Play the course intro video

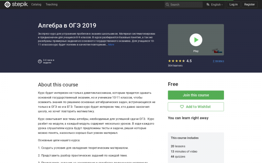(x=196, y=40)
